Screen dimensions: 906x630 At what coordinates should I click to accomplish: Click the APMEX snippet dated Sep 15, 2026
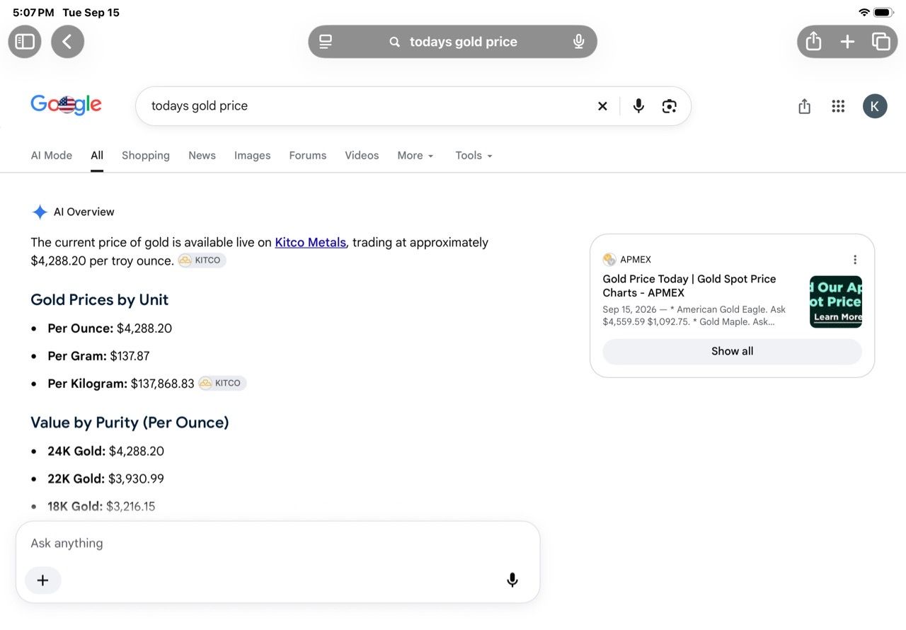point(694,316)
